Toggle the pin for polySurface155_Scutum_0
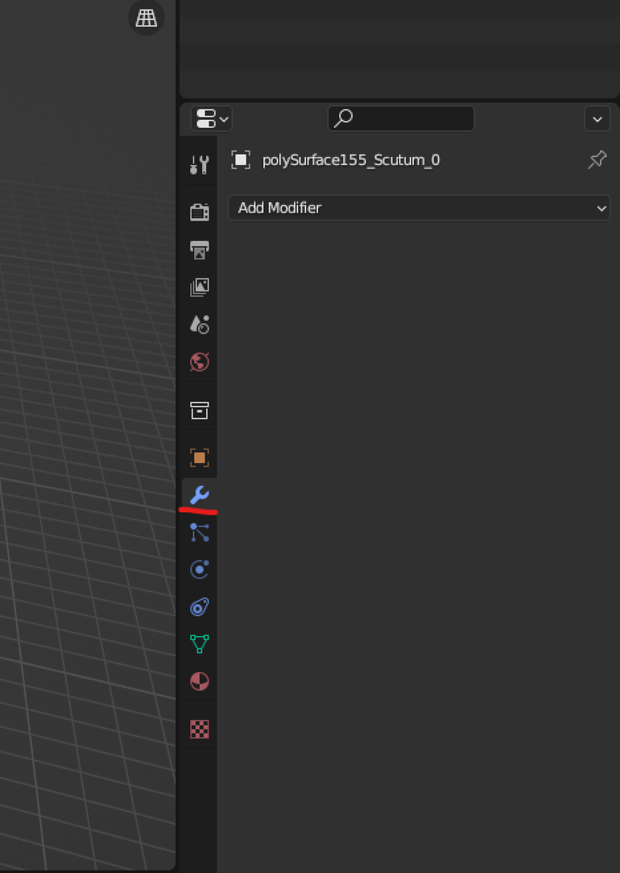 tap(597, 160)
